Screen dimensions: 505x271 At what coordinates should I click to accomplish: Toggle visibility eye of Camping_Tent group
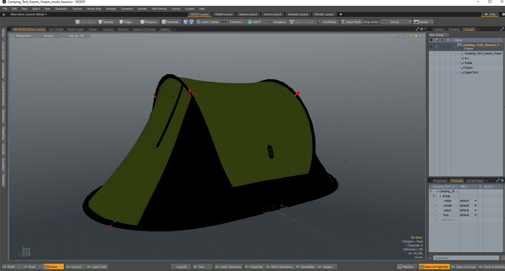431,47
